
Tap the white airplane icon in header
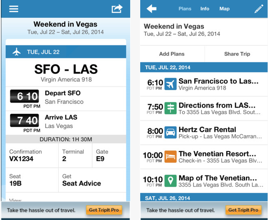tap(17, 52)
